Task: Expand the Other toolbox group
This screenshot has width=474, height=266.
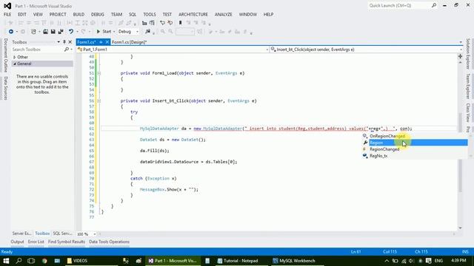Action: click(14, 57)
